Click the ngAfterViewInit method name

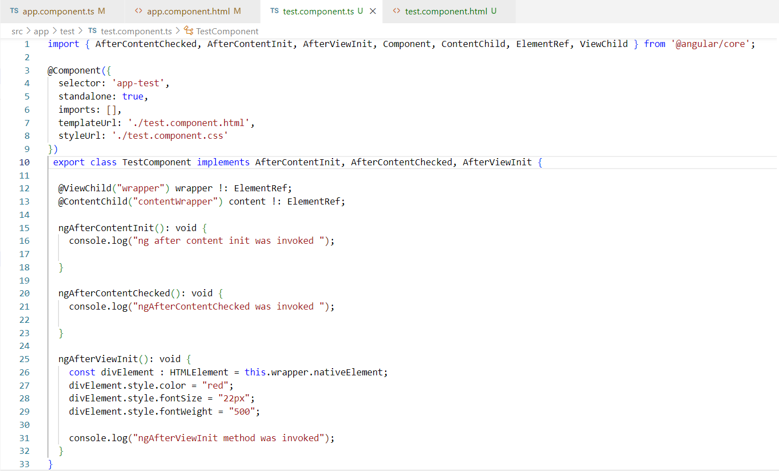98,359
